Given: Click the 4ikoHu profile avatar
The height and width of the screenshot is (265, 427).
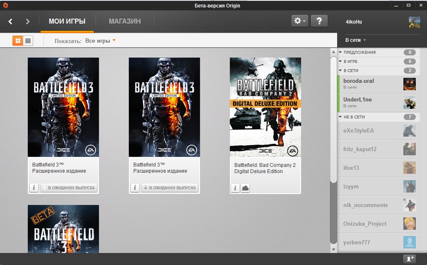Looking at the screenshot, I should (415, 22).
